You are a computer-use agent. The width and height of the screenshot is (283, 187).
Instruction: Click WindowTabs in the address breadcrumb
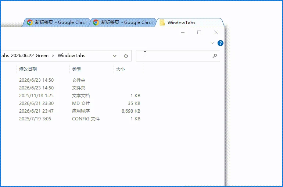71,56
